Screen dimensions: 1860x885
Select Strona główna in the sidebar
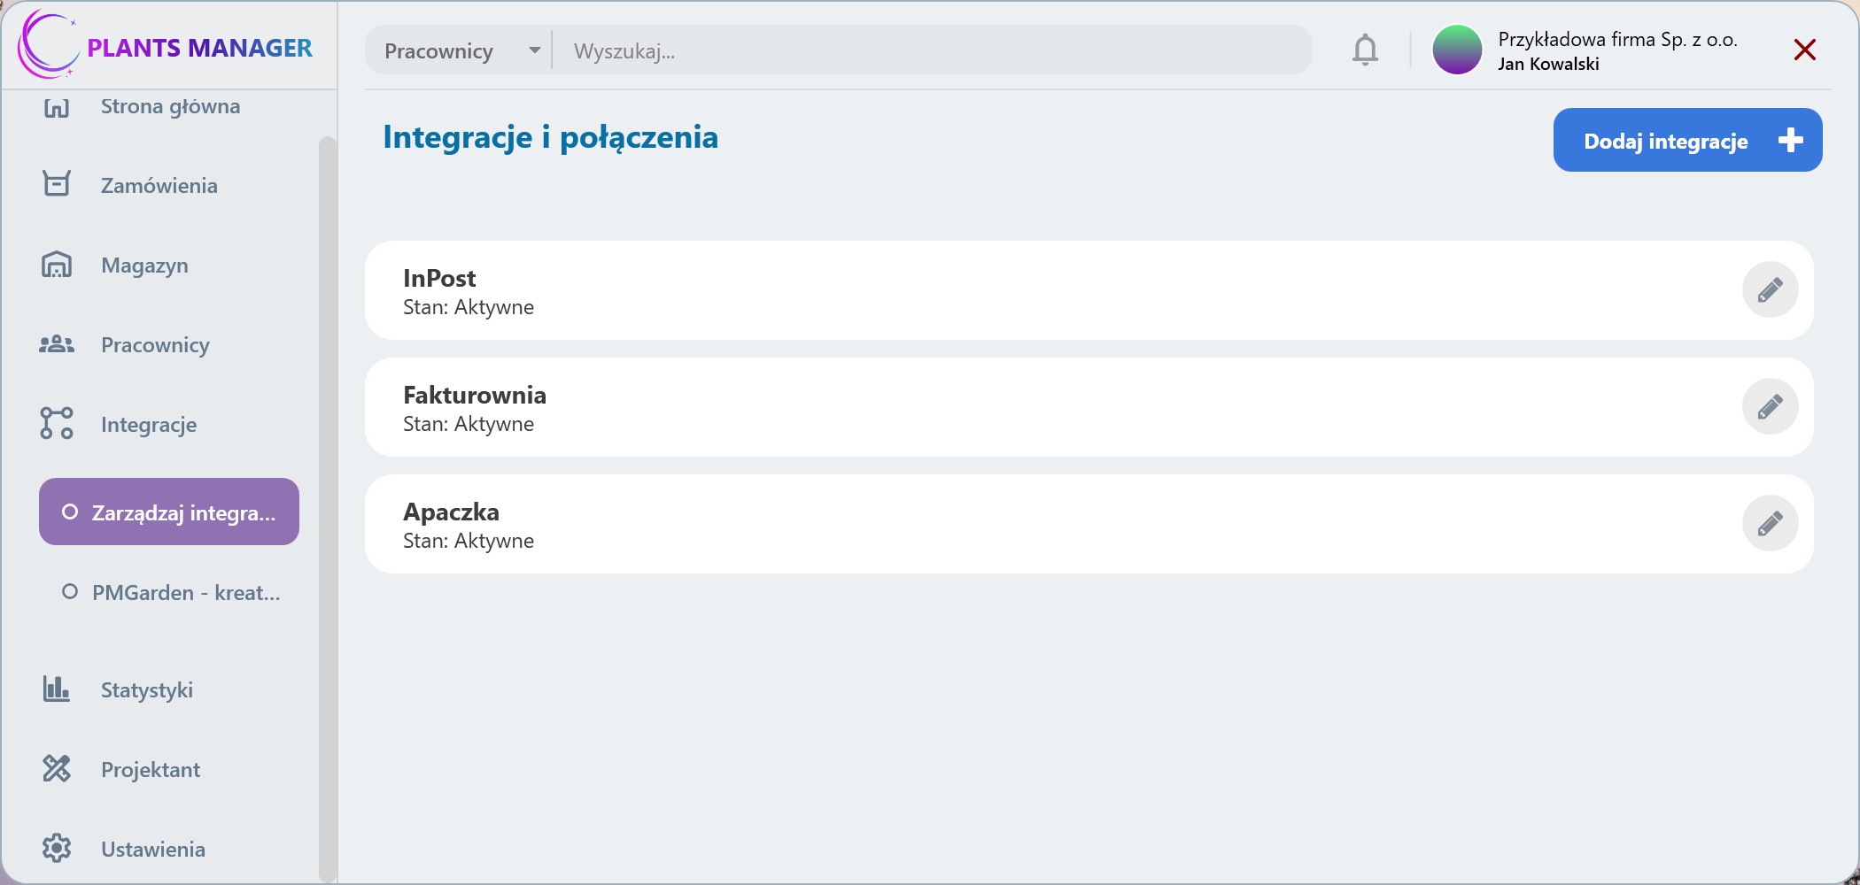[x=168, y=106]
